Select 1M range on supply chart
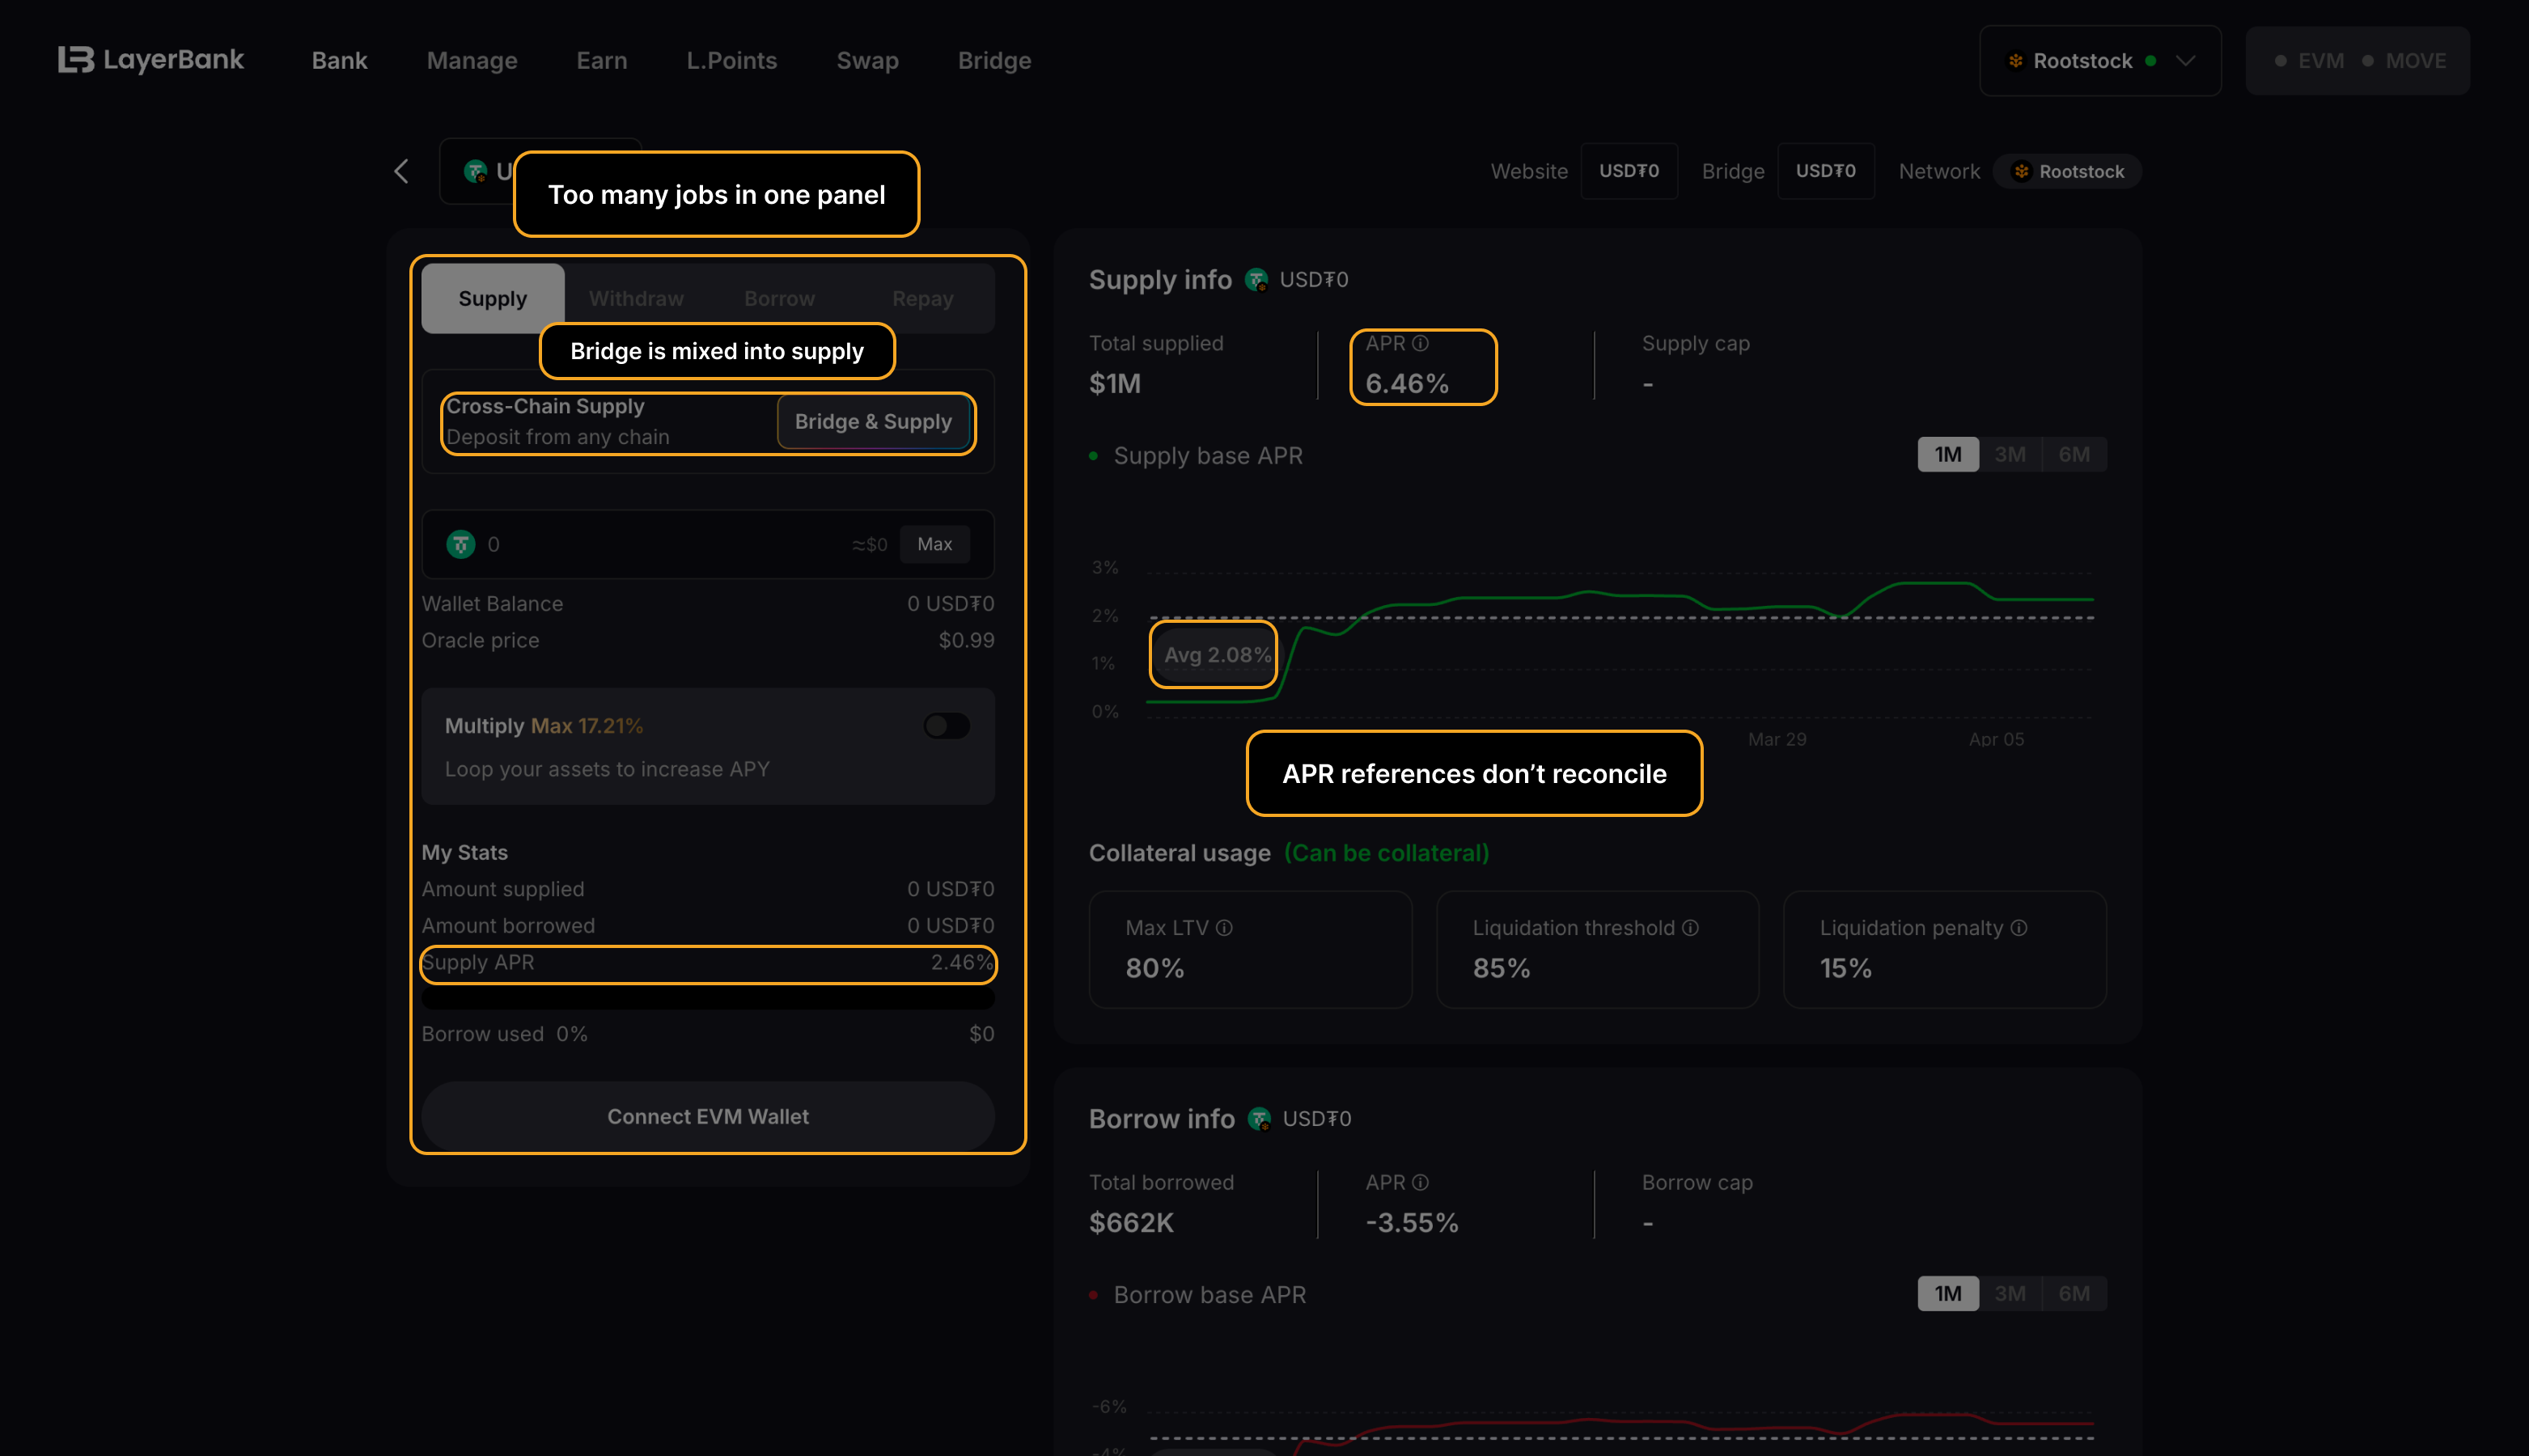Screen dimensions: 2529x1456 tap(1947, 455)
